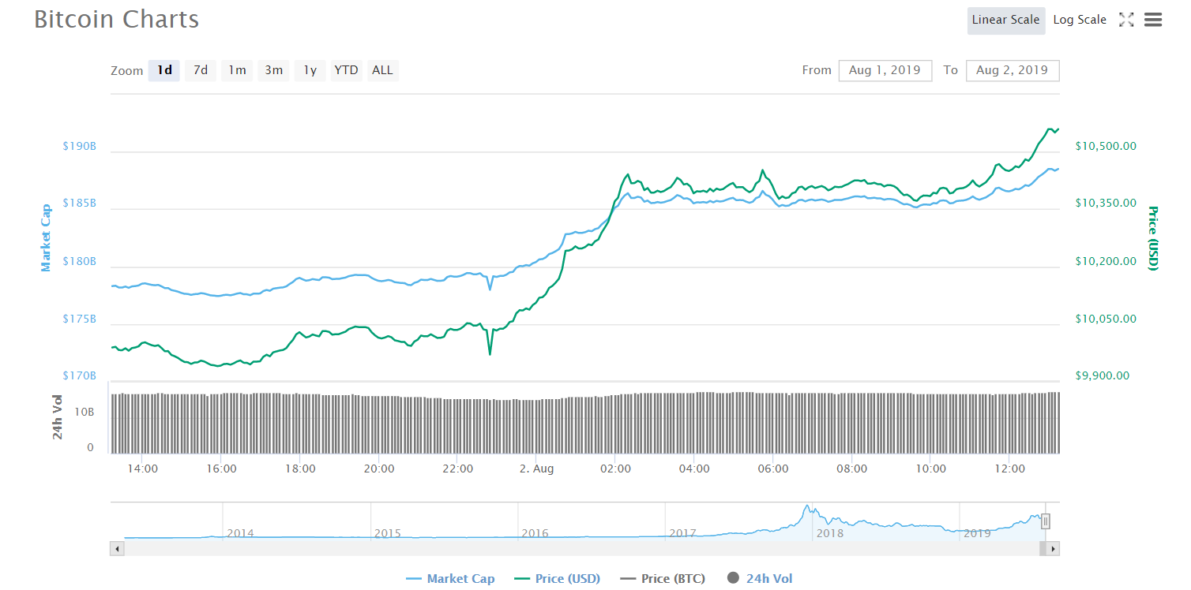Click 2014 in the navigator timeline
The image size is (1191, 590).
[x=240, y=533]
